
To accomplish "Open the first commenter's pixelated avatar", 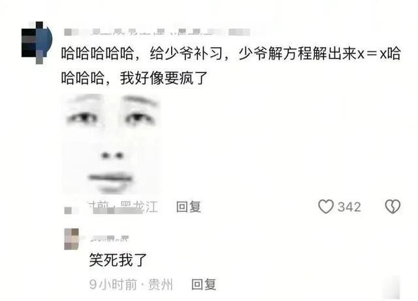I will (37, 42).
